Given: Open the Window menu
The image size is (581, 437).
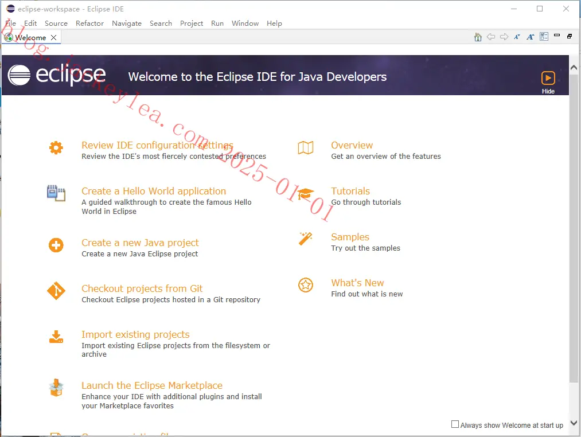Looking at the screenshot, I should pos(245,24).
